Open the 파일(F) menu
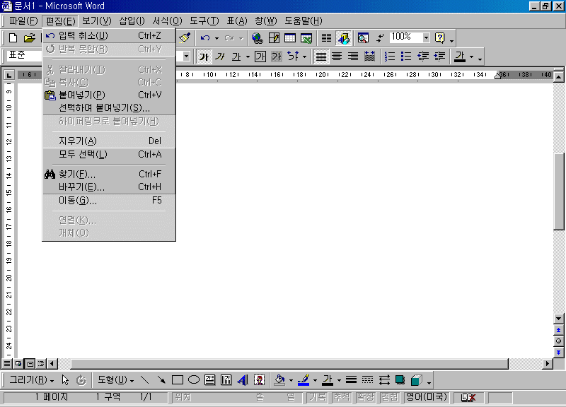 (x=23, y=21)
